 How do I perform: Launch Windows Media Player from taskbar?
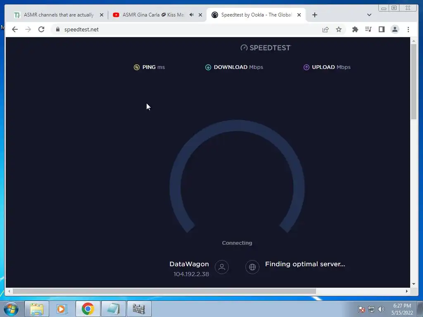tap(62, 309)
